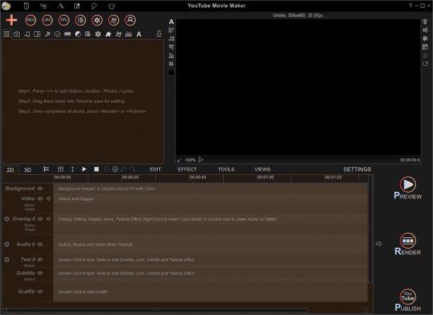Click the right arrow beside the timeline
The image size is (433, 315).
(379, 244)
